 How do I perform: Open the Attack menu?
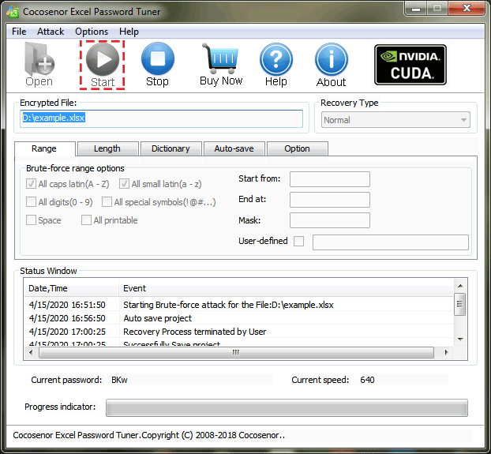pos(51,32)
